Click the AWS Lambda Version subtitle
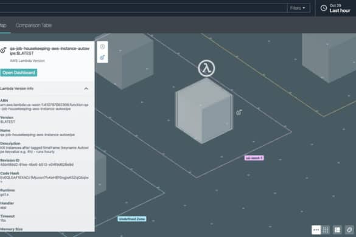The height and width of the screenshot is (237, 356). 27,61
